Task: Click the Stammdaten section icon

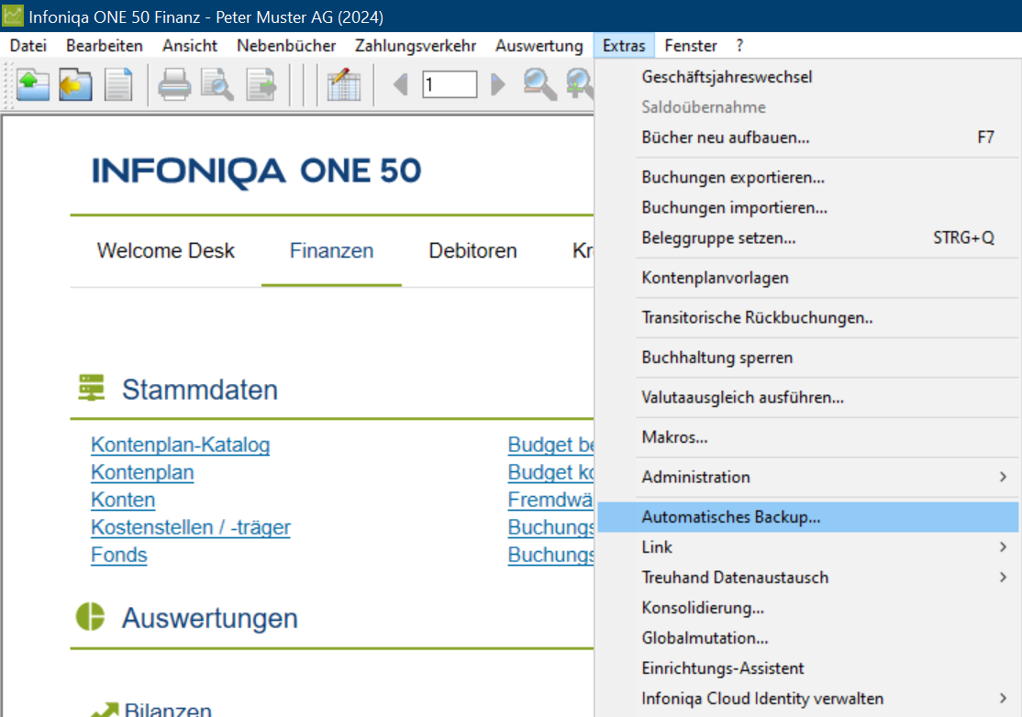Action: click(91, 388)
